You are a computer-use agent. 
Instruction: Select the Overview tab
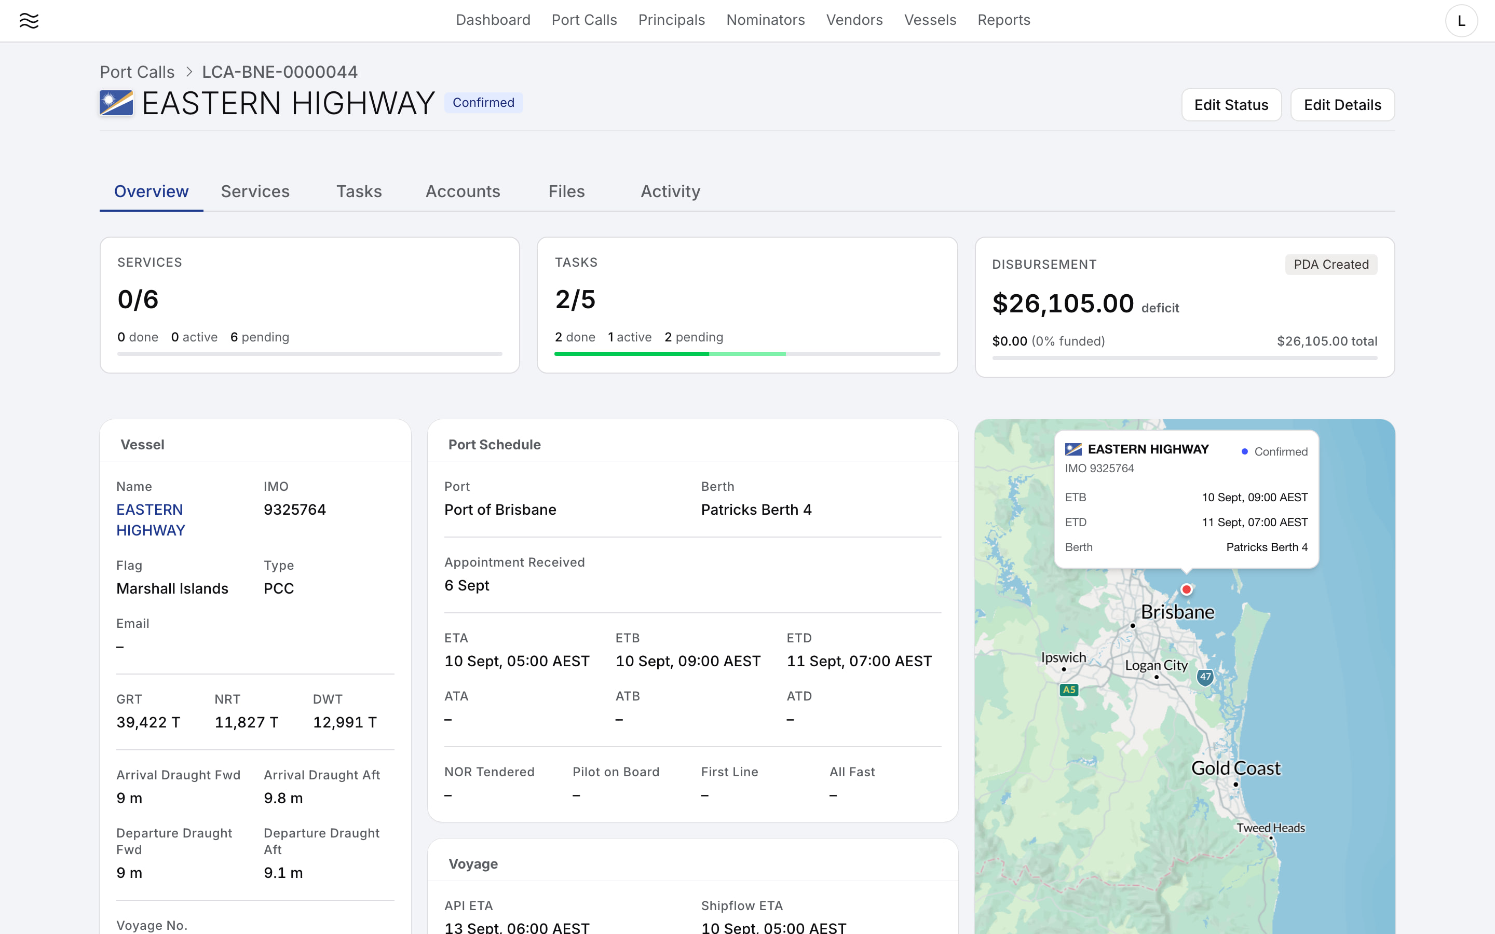[152, 191]
